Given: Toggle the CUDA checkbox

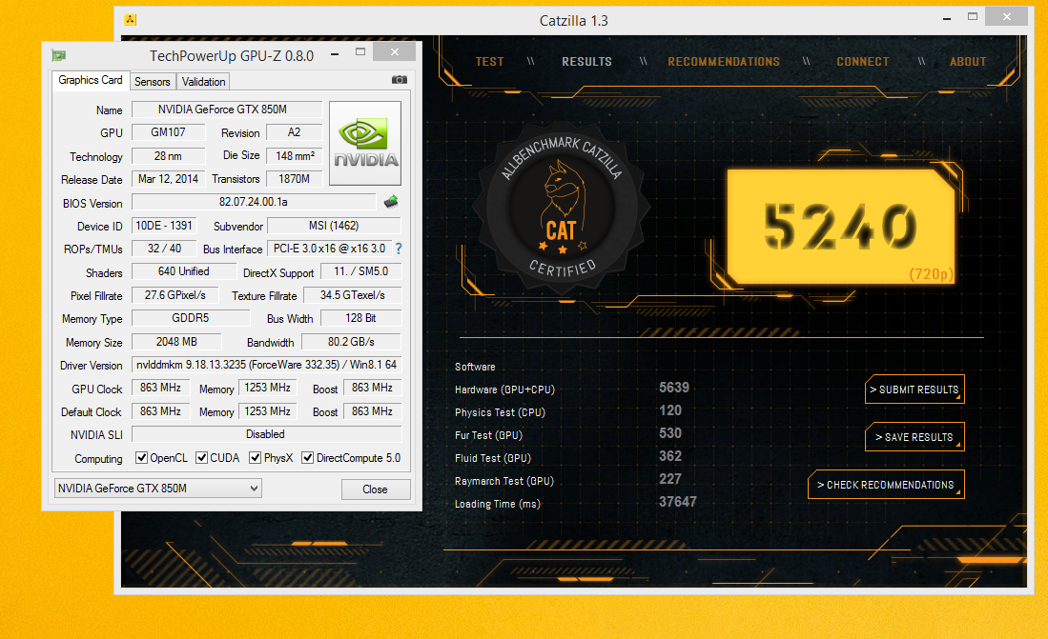Looking at the screenshot, I should pos(201,457).
